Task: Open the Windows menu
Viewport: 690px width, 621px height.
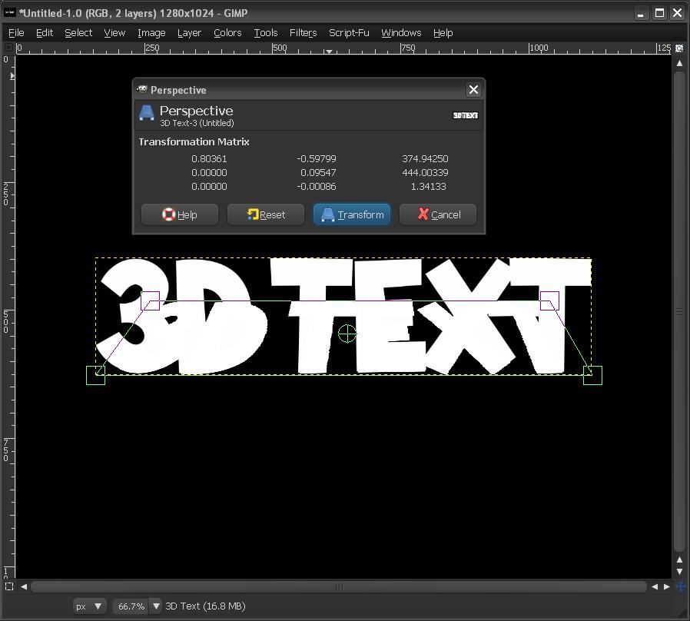Action: coord(401,32)
